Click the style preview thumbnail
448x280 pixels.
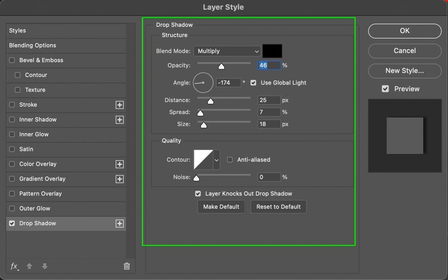[405, 136]
